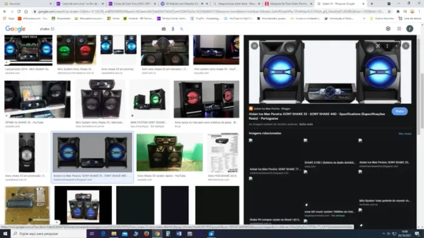Close the image preview panel
The width and height of the screenshot is (424, 238).
[x=254, y=46]
